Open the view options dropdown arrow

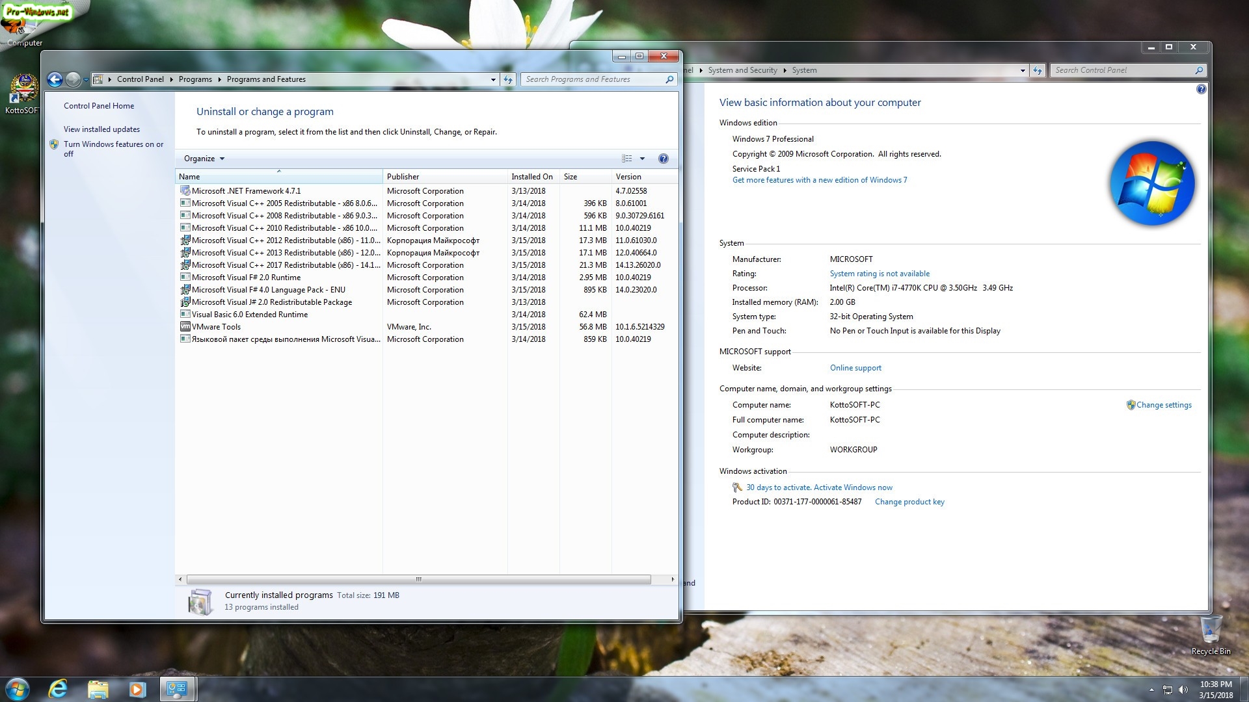click(642, 159)
